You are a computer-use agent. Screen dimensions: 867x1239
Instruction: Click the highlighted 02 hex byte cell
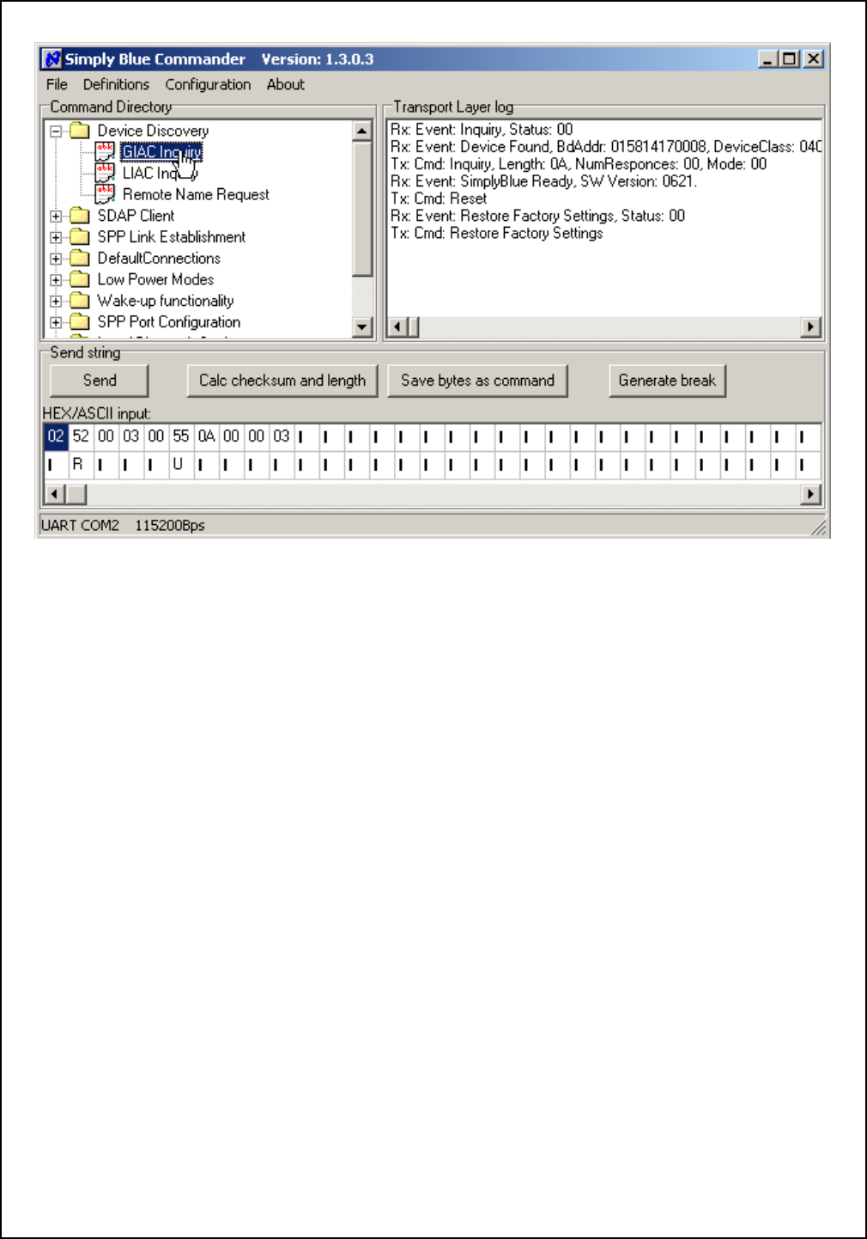(x=56, y=436)
